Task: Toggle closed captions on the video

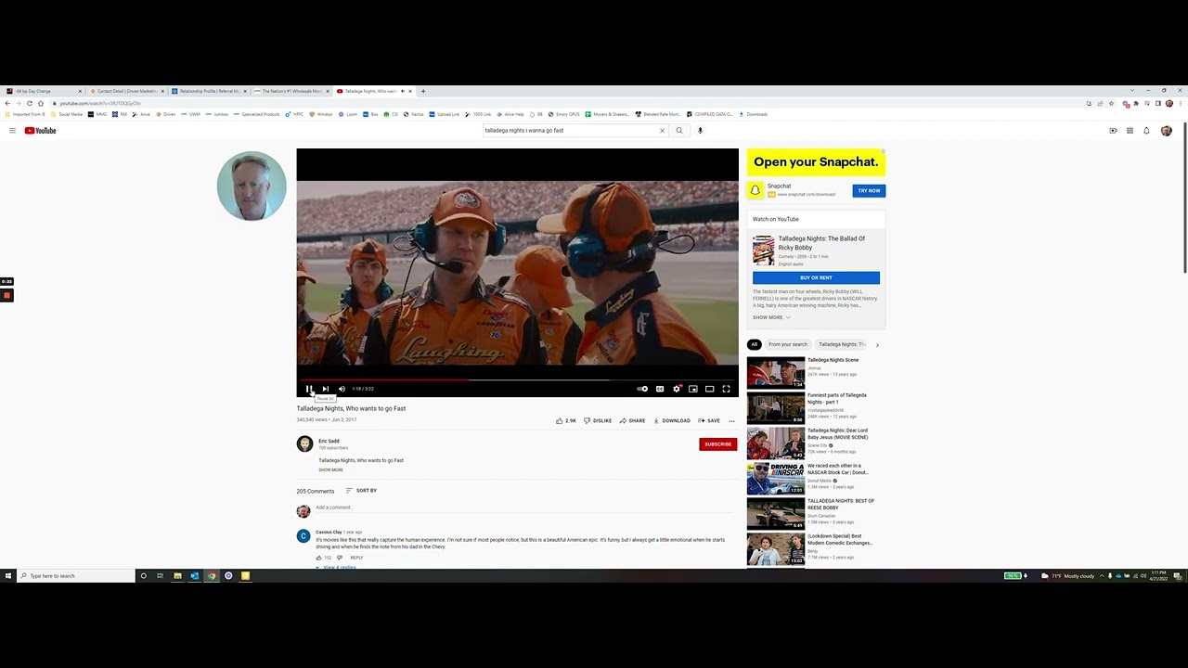Action: pyautogui.click(x=660, y=389)
